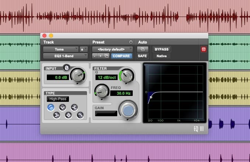Click the 12 dB/oct Q value field
250x162 pixels.
click(x=107, y=77)
